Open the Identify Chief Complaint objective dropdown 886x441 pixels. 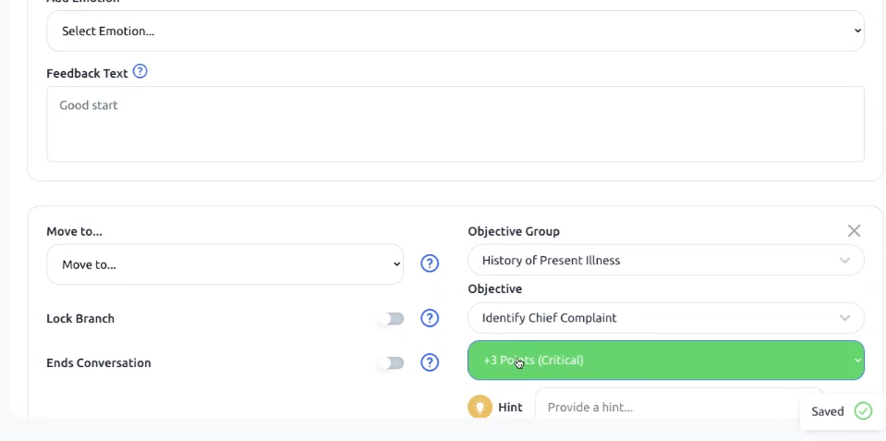665,318
